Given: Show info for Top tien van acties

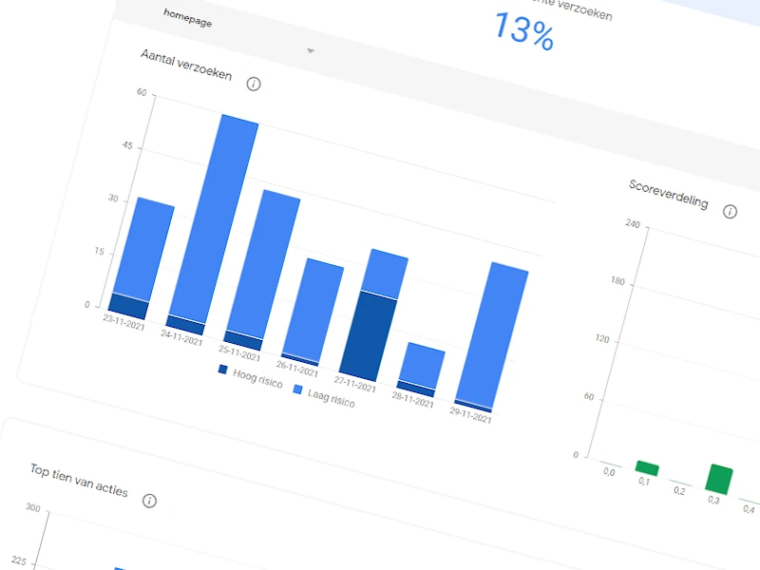Looking at the screenshot, I should [149, 501].
